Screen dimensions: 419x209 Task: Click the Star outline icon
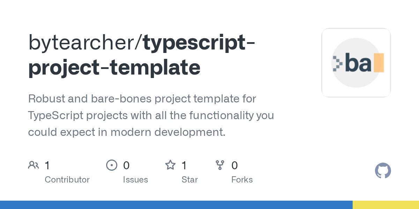click(170, 165)
